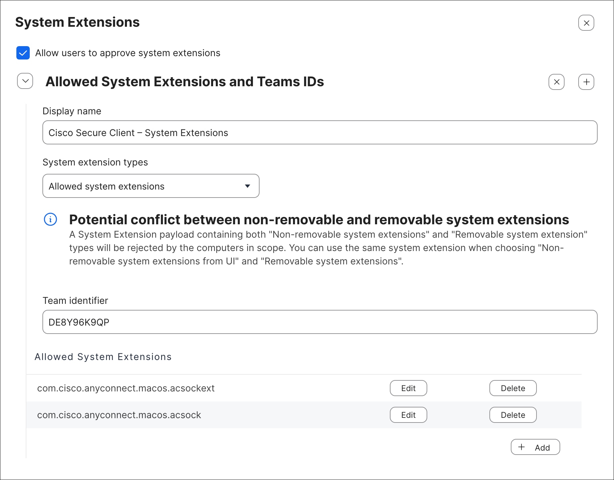
Task: Remove the Allowed System Extensions and Teams IDs entry
Action: coord(557,82)
